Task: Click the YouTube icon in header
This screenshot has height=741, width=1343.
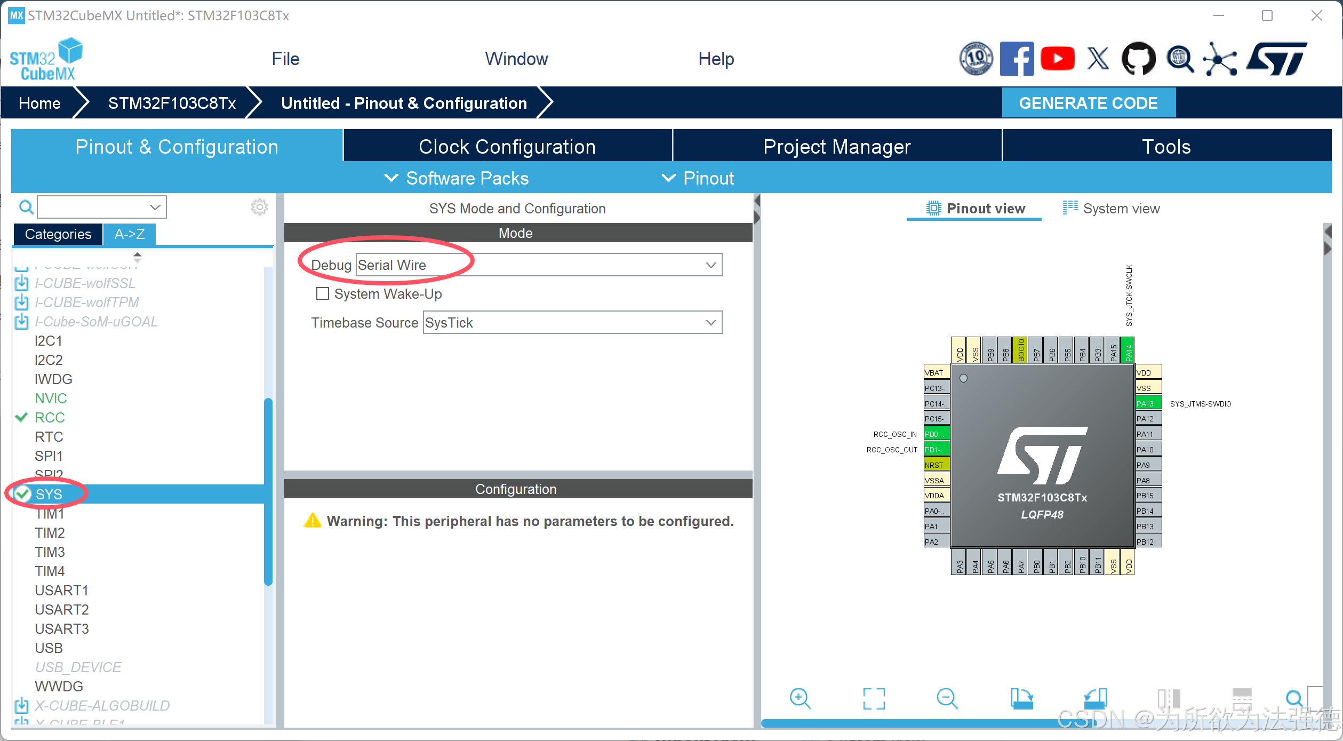Action: pos(1057,59)
